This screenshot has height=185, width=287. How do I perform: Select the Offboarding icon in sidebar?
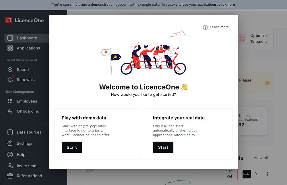[x=10, y=111]
